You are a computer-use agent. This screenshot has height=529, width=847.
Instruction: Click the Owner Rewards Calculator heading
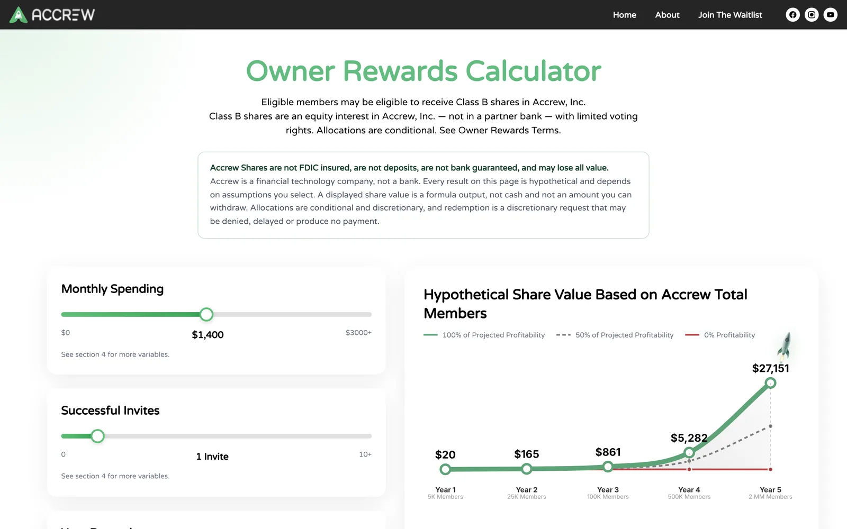424,71
